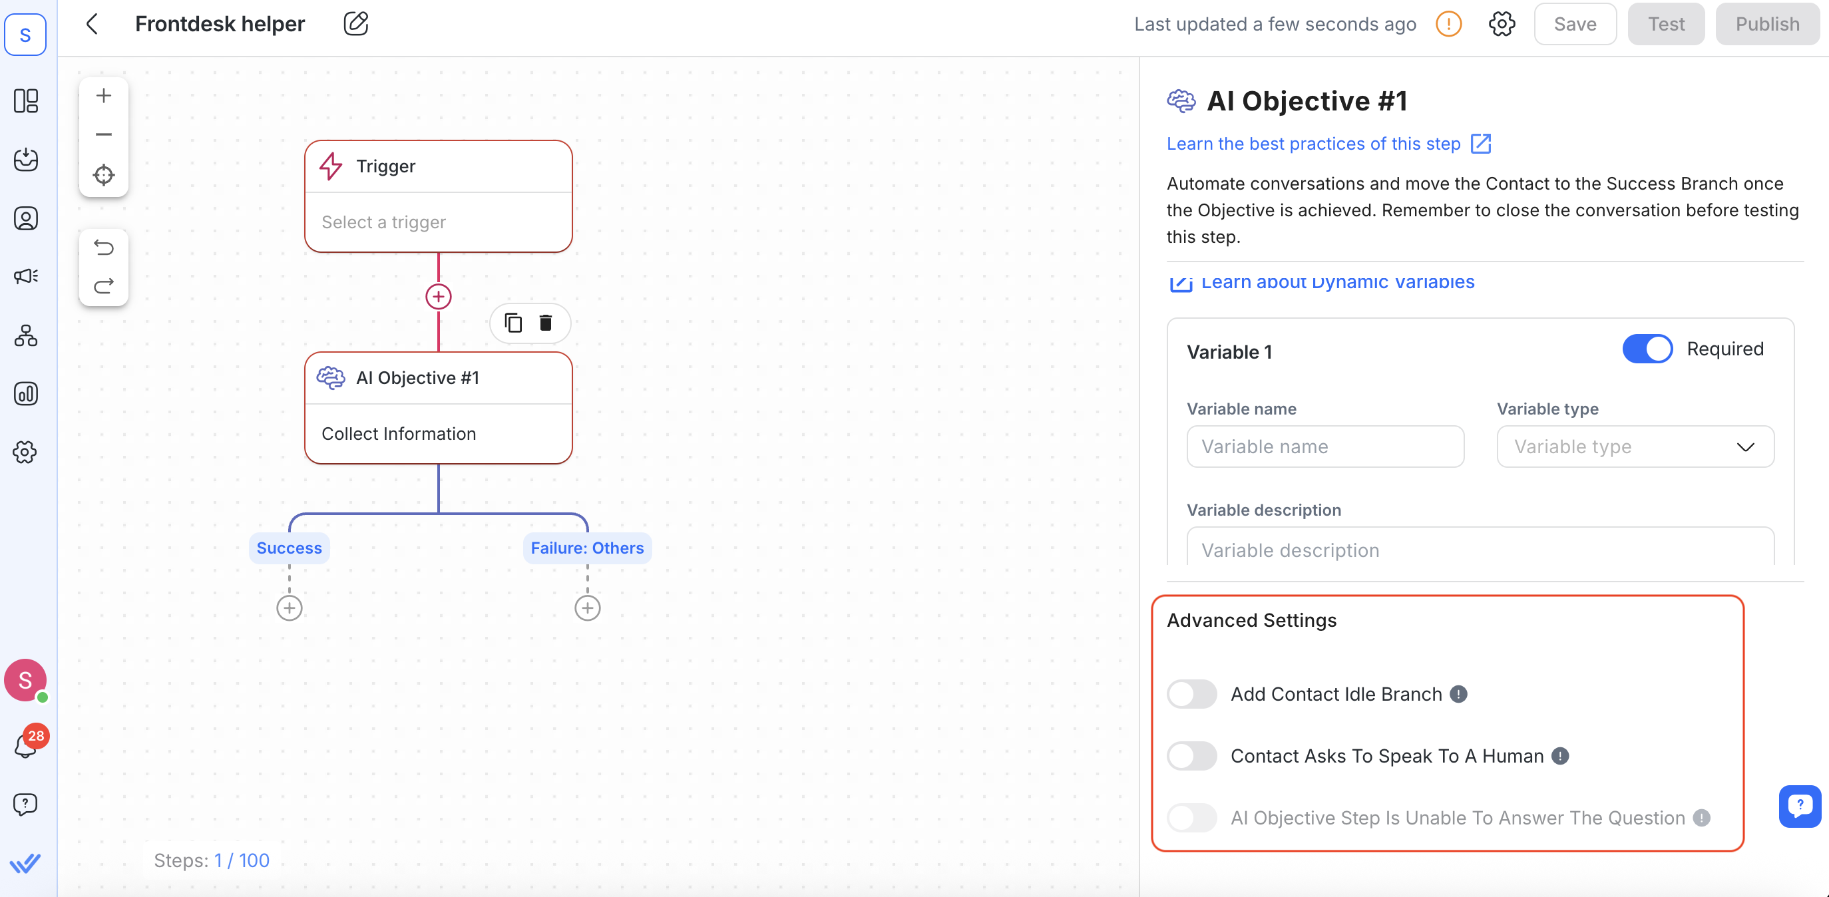
Task: Edit the workflow name with the pencil icon
Action: [355, 24]
